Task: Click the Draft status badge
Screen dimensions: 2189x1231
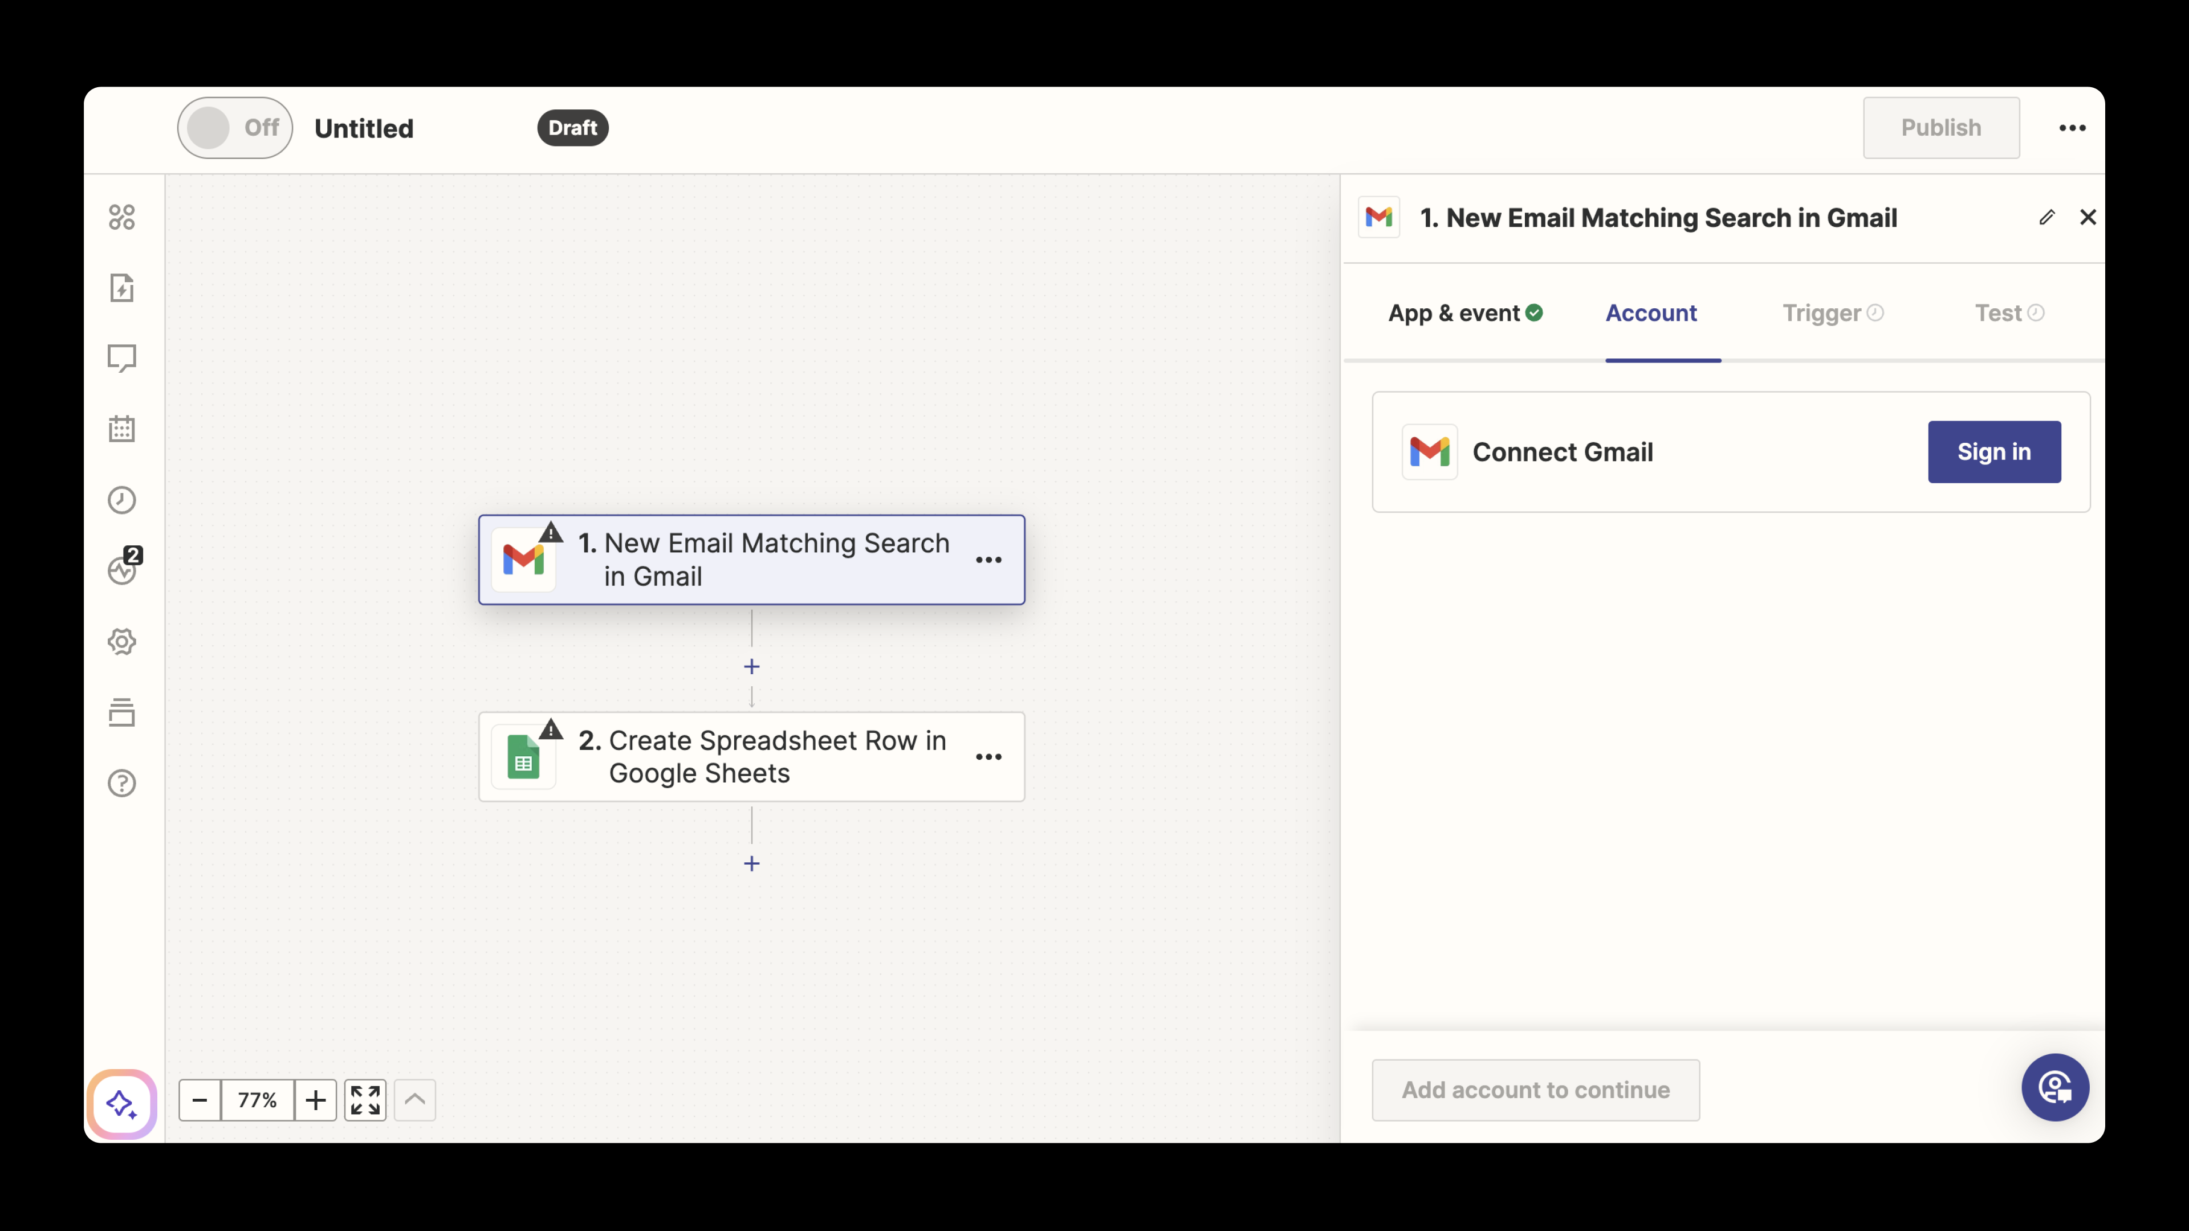Action: click(573, 128)
